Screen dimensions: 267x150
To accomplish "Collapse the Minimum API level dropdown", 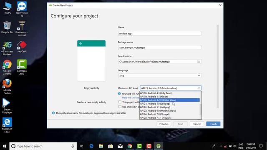I will pyautogui.click(x=199, y=88).
